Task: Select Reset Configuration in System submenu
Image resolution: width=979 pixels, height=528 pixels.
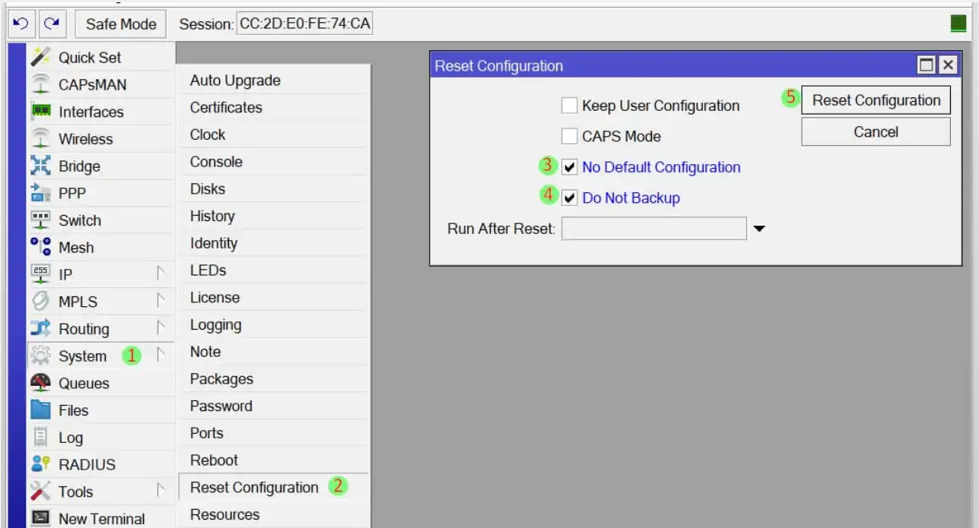Action: 254,487
